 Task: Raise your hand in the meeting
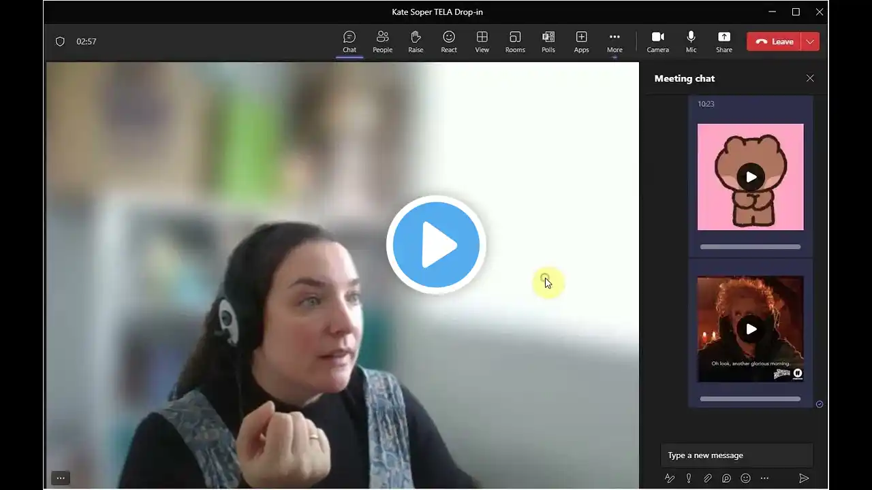tap(416, 42)
